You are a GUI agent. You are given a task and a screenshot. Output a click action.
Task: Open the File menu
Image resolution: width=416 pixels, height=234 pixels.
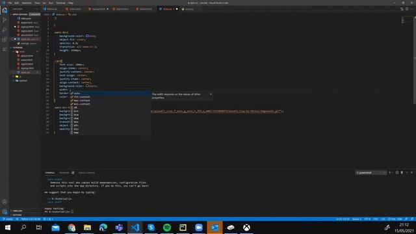10,3
